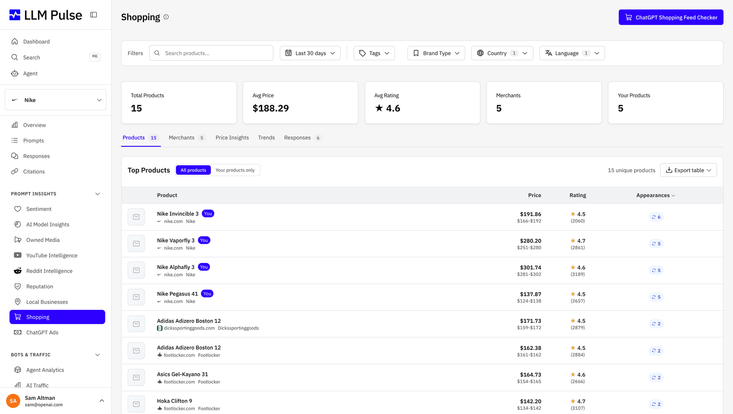Viewport: 733px width, 414px height.
Task: Switch to the Price Insights tab
Action: 232,138
